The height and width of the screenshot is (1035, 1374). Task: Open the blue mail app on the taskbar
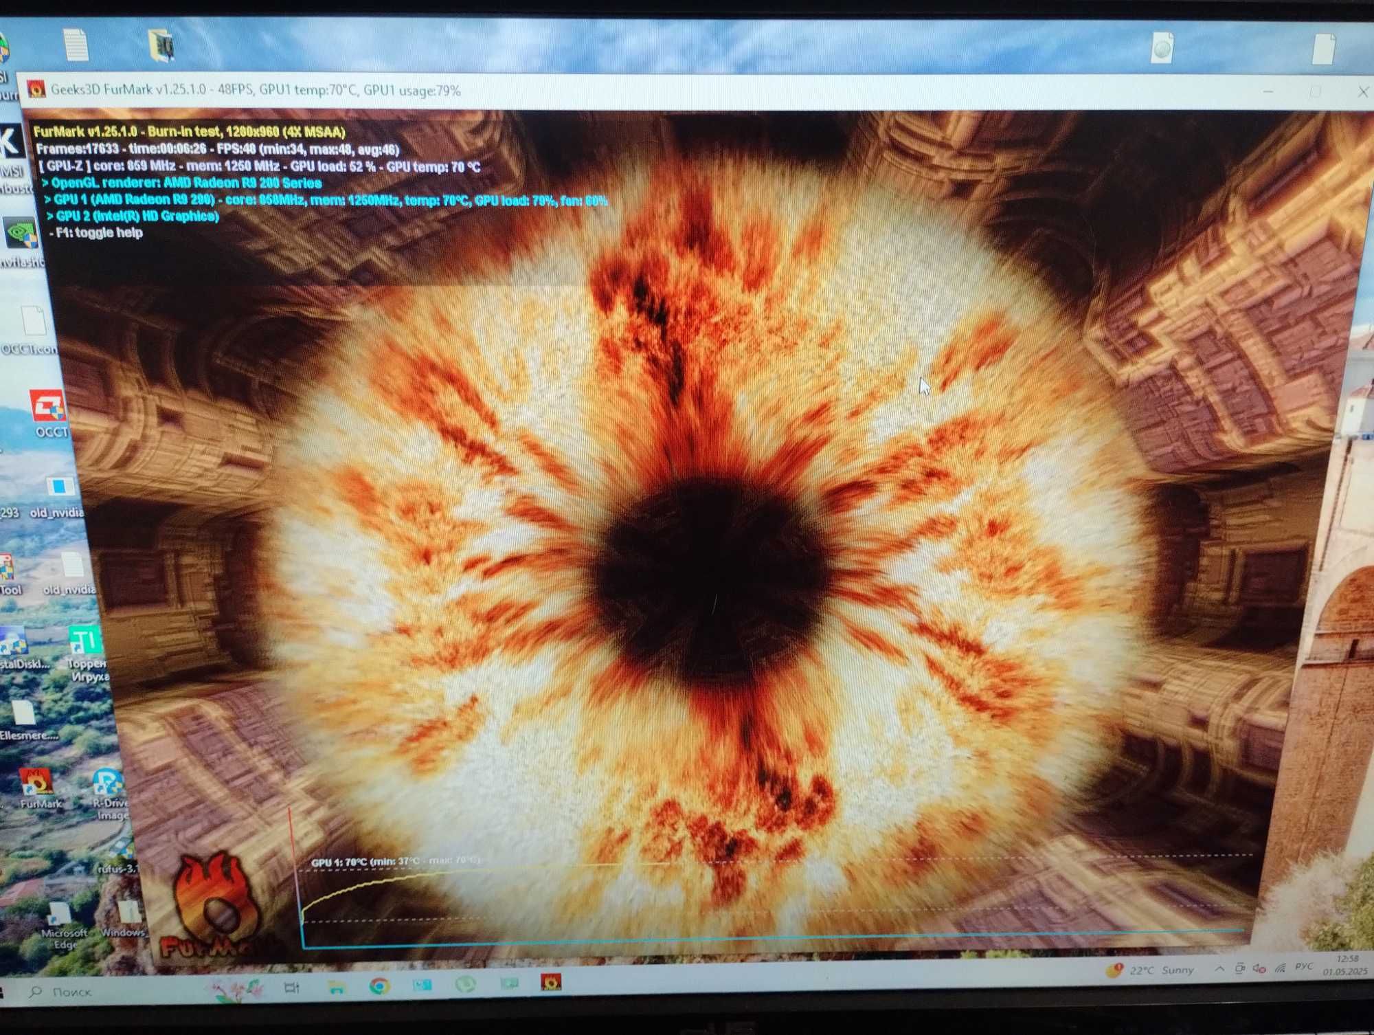422,985
